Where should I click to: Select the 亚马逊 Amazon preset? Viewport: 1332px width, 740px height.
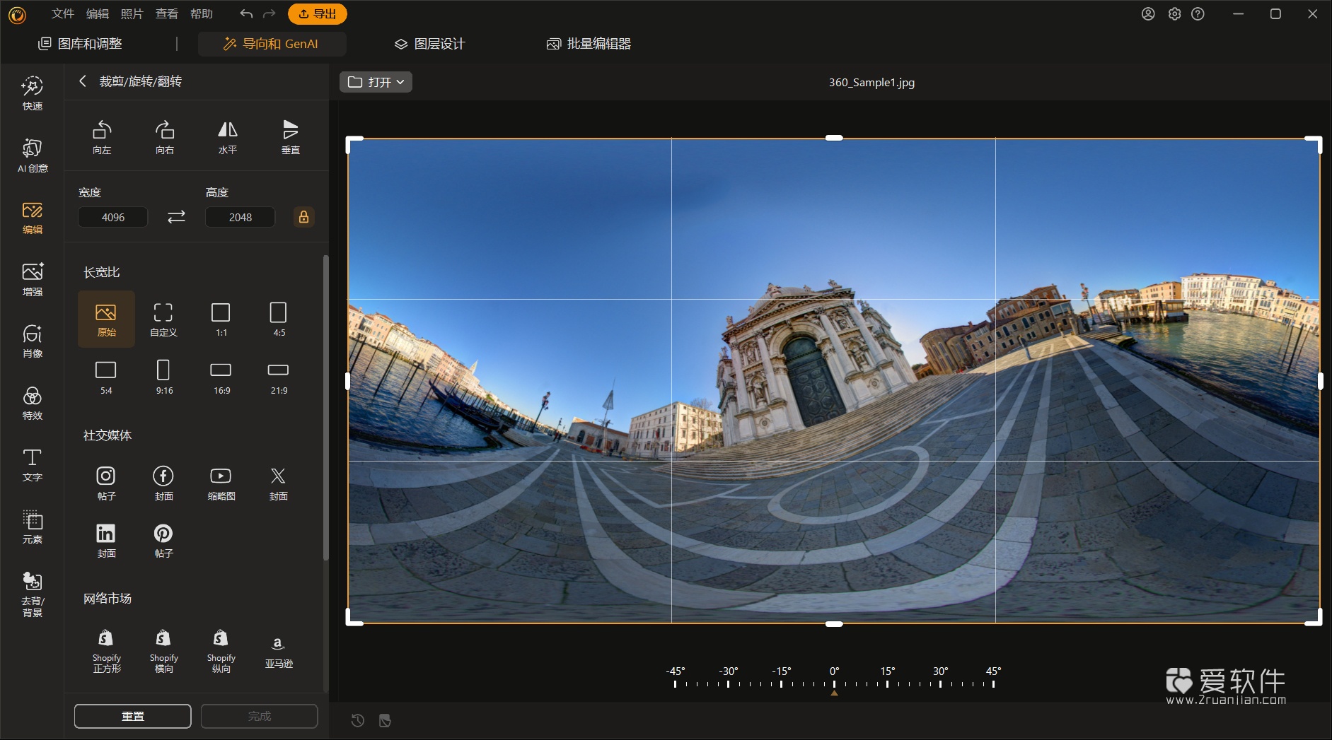[279, 651]
